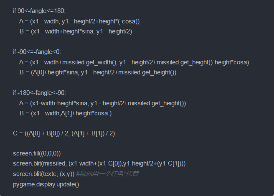Screen dimensions: 274x196
Task: Click the line starting 'B = (A[0]+height*sina'
Action: (98, 72)
